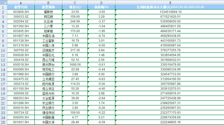Image resolution: width=224 pixels, height=125 pixels.
Task: Select the cell with value 419566997.64
Action: tap(170, 45)
